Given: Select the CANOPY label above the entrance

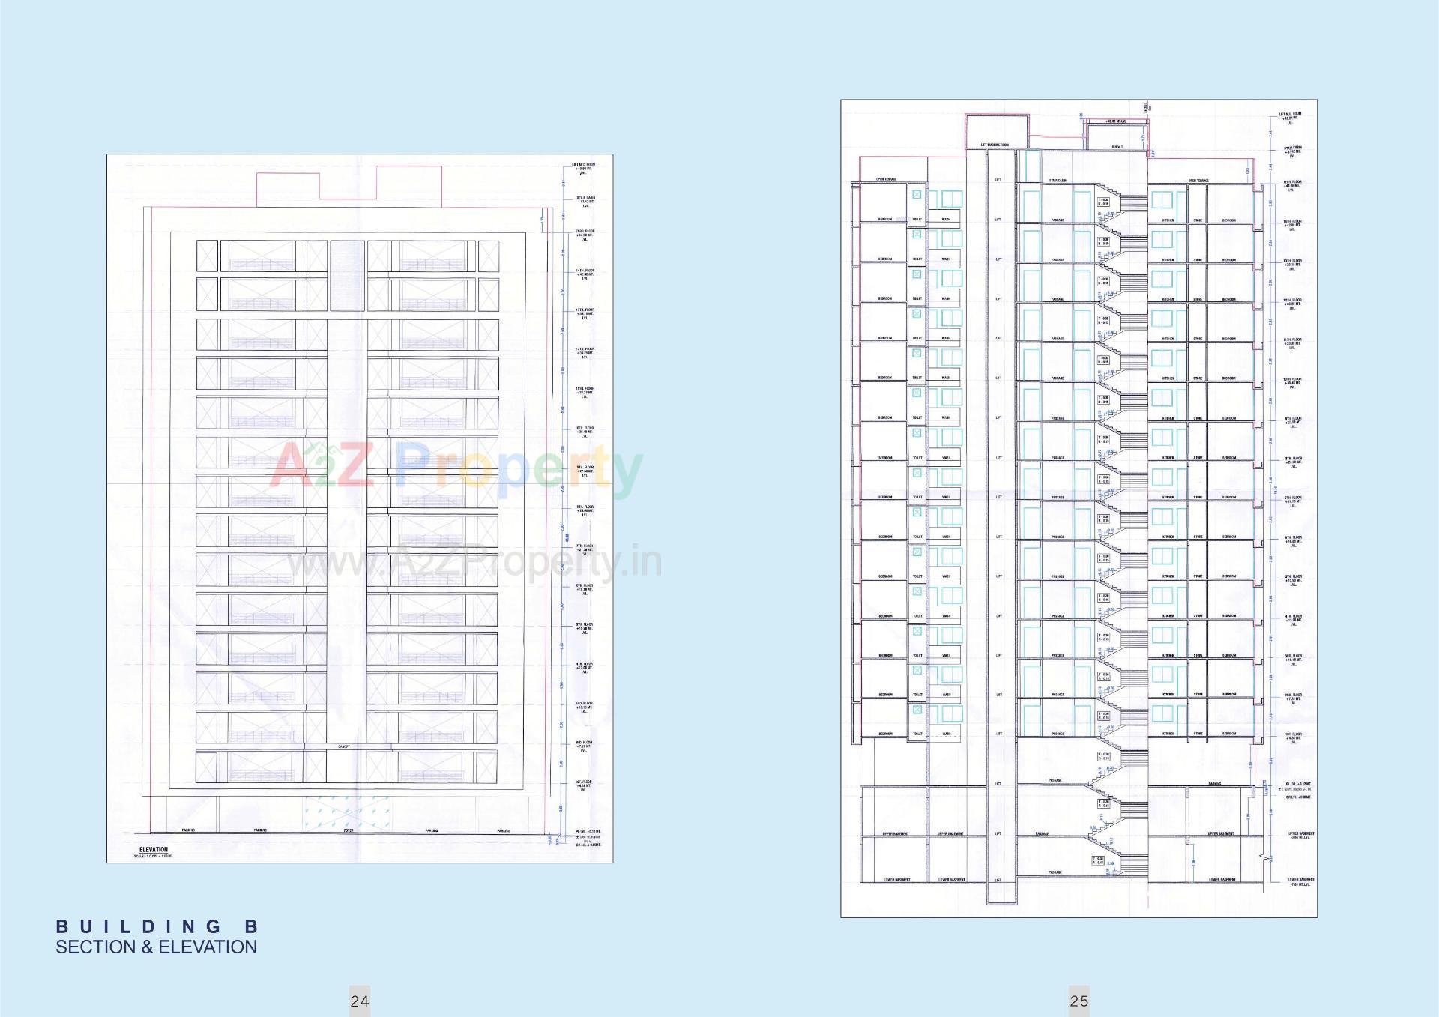Looking at the screenshot, I should [x=345, y=746].
